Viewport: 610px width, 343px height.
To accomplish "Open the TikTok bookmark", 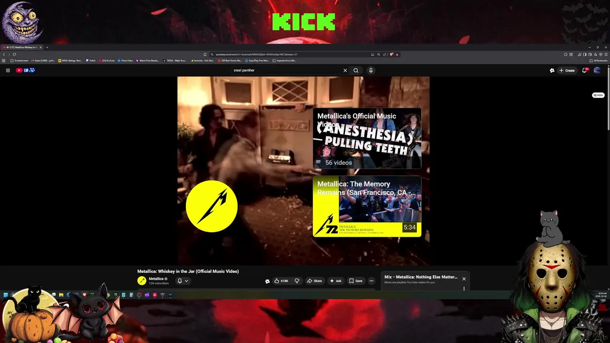I will click(x=175, y=61).
